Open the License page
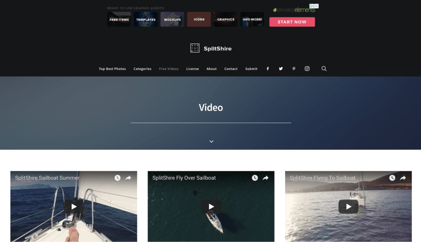This screenshot has width=421, height=242. coord(192,69)
